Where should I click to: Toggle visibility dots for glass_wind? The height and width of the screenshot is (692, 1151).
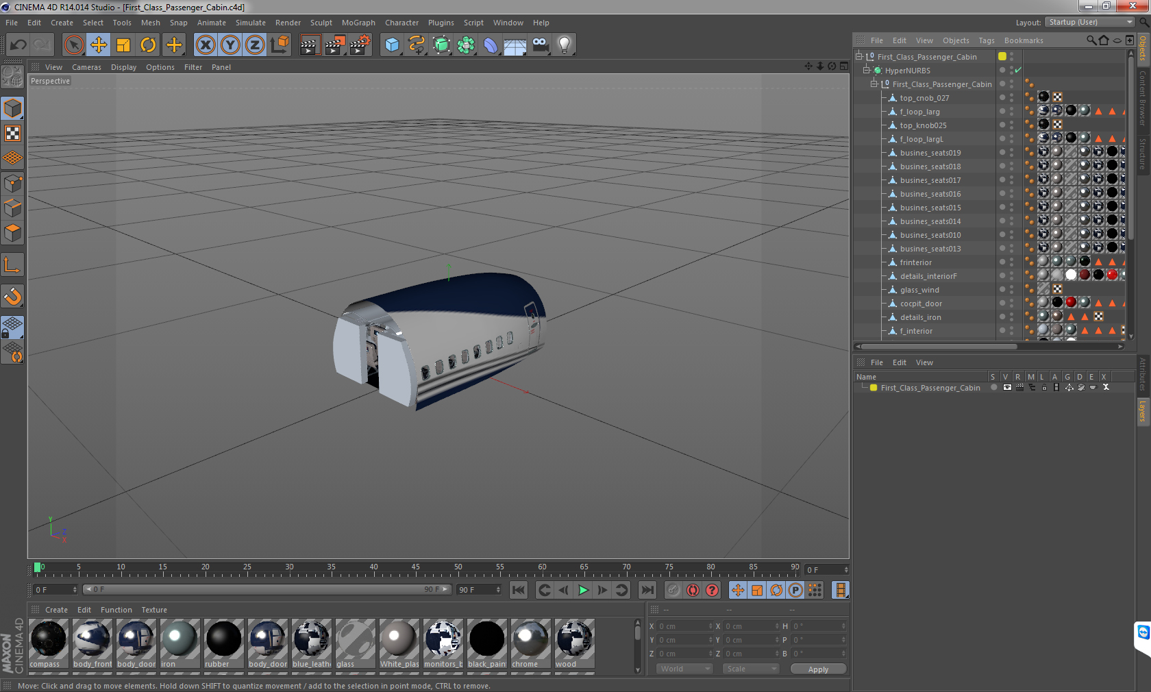1011,289
